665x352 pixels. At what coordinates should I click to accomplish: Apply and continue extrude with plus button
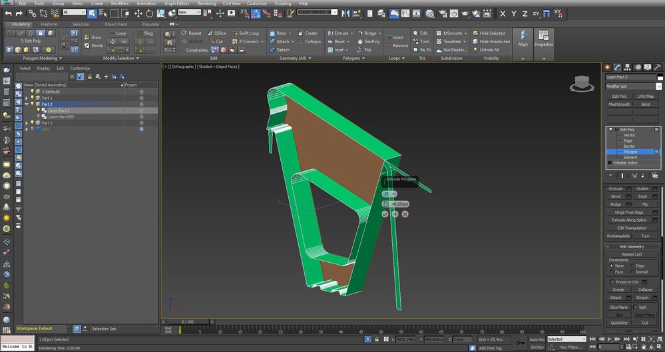tap(395, 214)
